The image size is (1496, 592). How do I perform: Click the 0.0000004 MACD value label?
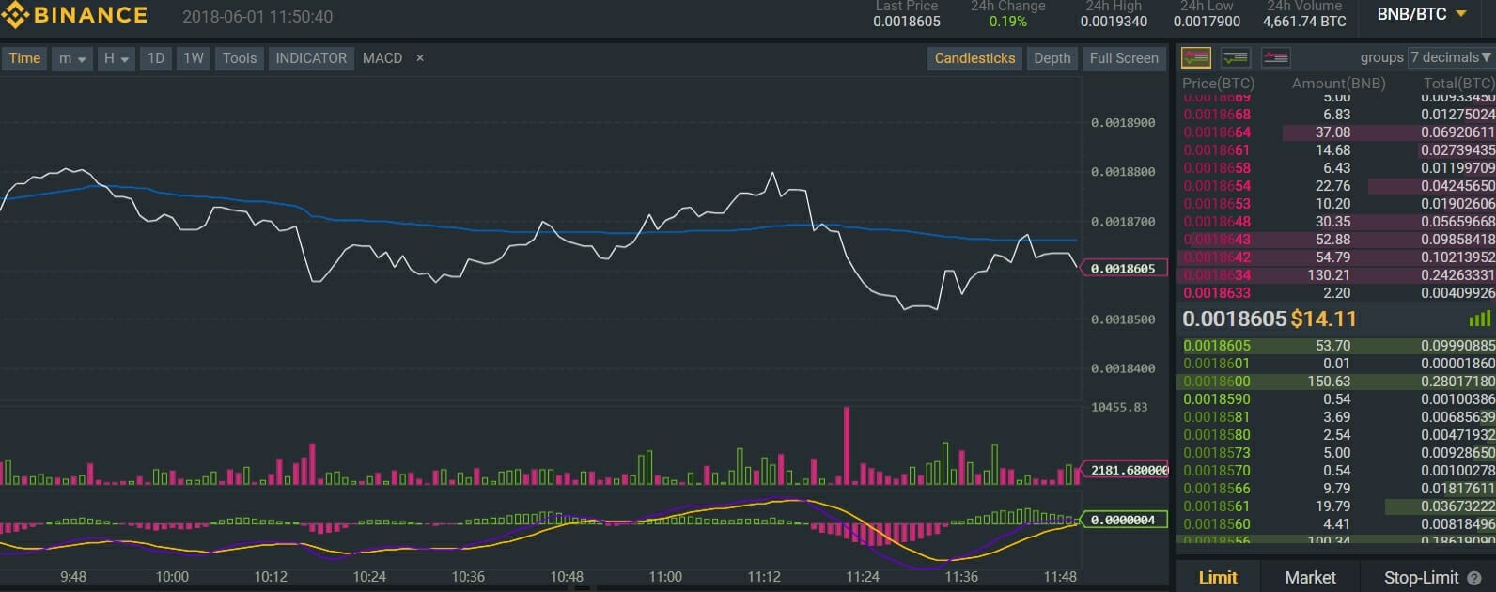(1123, 520)
